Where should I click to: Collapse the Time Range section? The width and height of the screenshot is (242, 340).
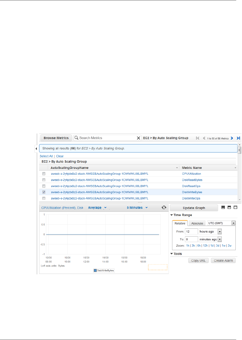click(172, 215)
